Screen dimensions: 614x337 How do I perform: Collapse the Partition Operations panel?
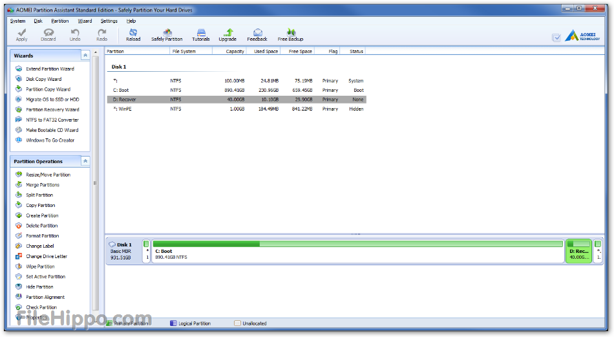tap(85, 161)
